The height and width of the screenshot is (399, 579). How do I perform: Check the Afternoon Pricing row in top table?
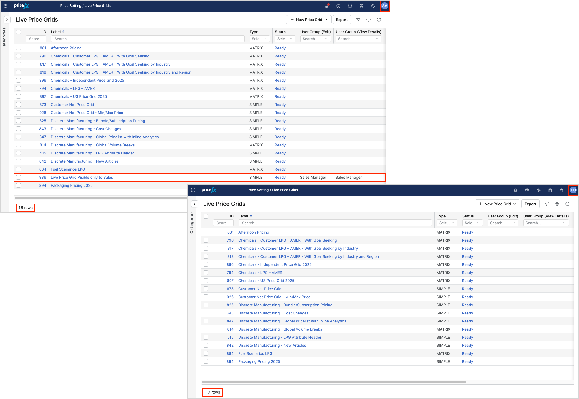click(18, 48)
